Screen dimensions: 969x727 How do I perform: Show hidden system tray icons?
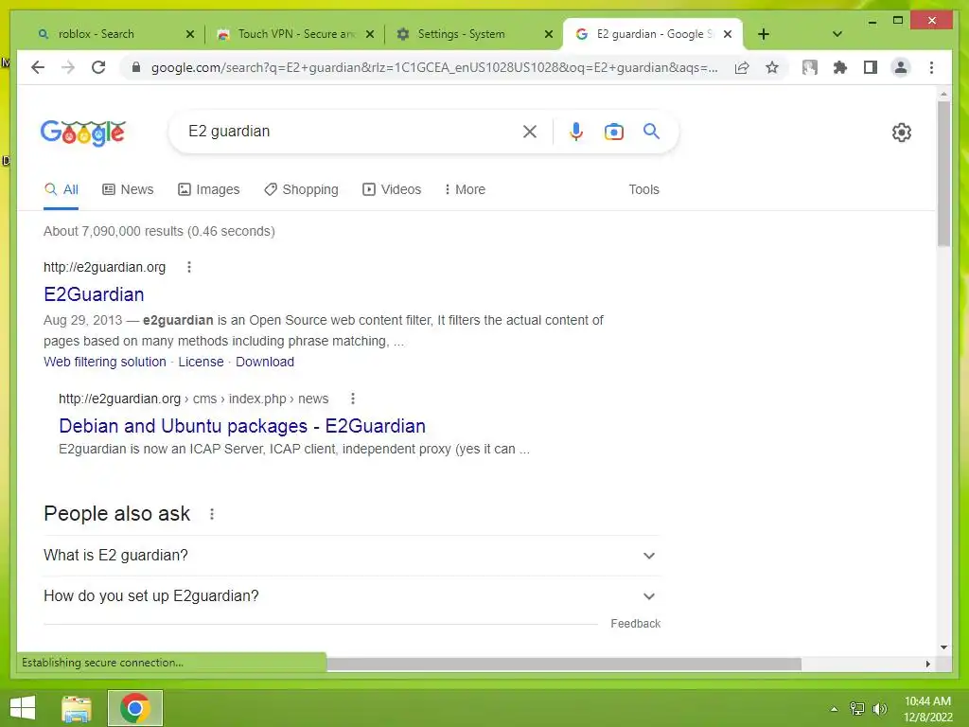(x=834, y=709)
